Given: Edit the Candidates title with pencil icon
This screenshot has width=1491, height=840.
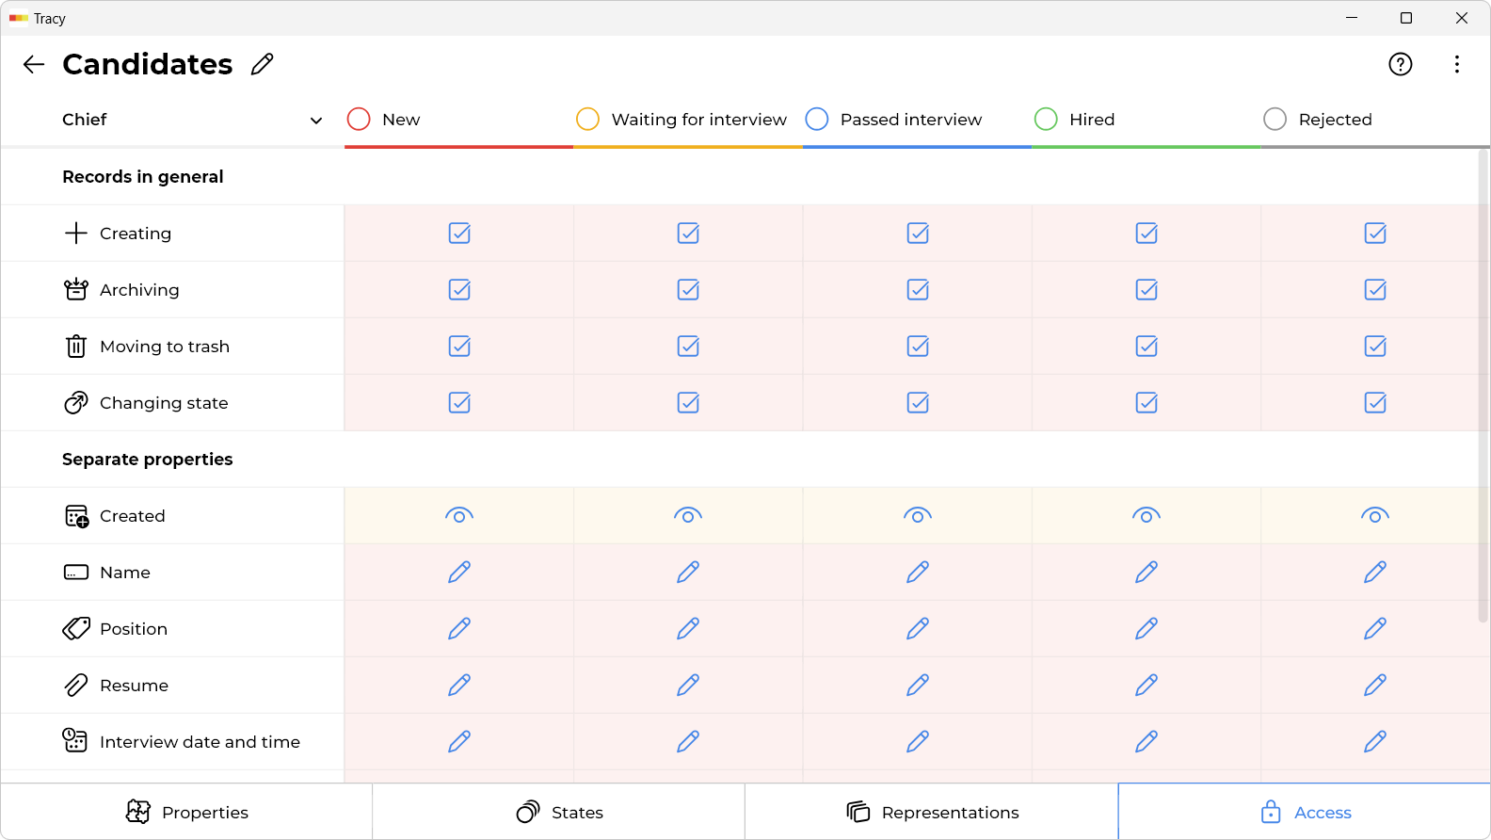Looking at the screenshot, I should (x=263, y=64).
